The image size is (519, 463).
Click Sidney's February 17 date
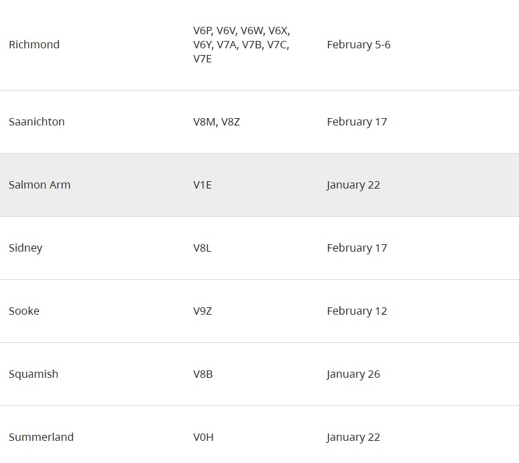[x=357, y=248]
